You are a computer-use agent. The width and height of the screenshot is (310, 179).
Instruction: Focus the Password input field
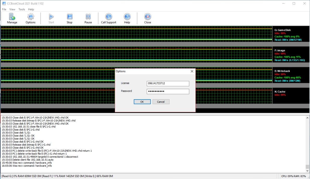pyautogui.click(x=168, y=91)
